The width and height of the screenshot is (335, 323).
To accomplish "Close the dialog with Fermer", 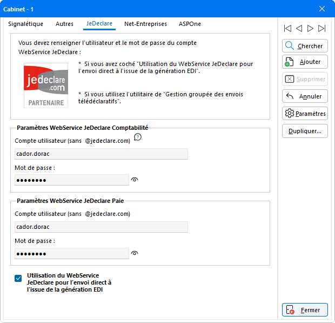I will (305, 310).
